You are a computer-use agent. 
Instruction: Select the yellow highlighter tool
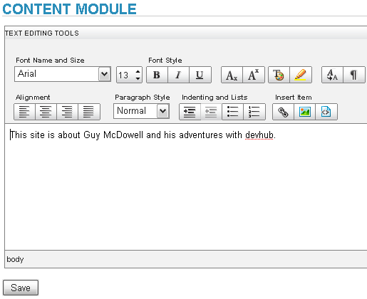tap(301, 75)
